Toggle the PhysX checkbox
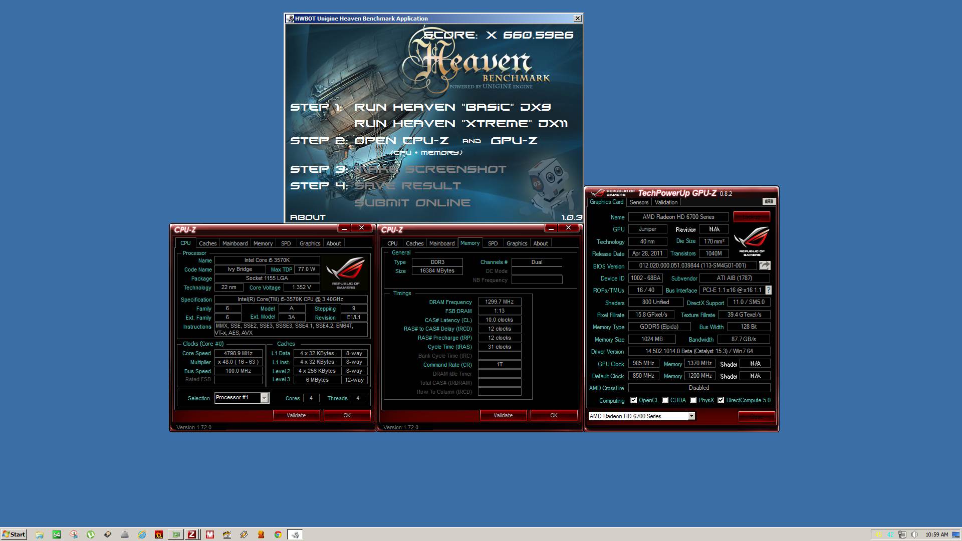Screen dimensions: 962x541 [x=693, y=400]
